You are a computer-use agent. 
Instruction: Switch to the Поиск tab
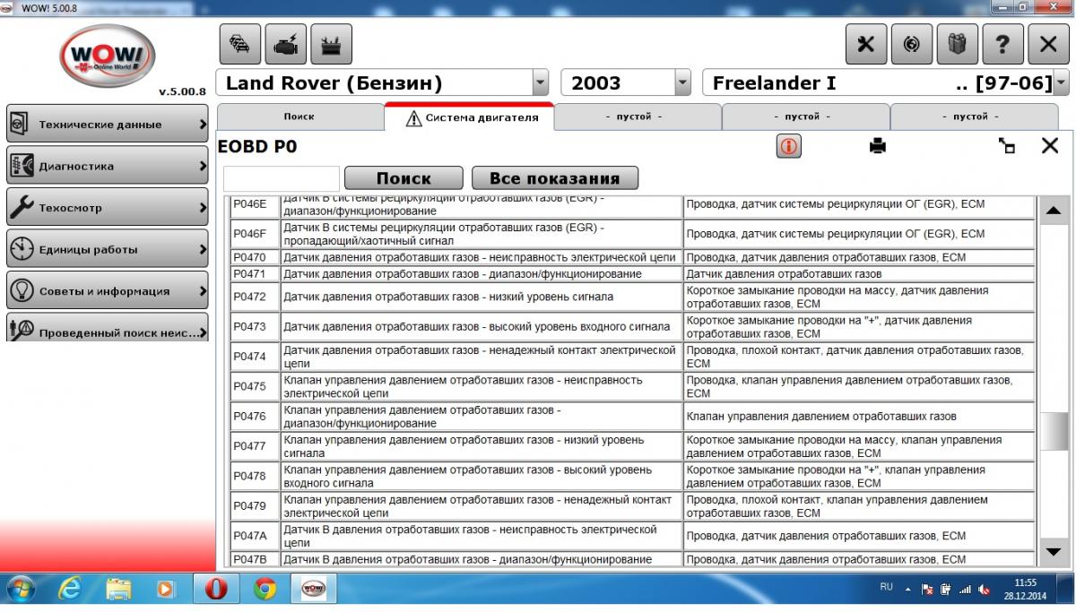coord(299,116)
